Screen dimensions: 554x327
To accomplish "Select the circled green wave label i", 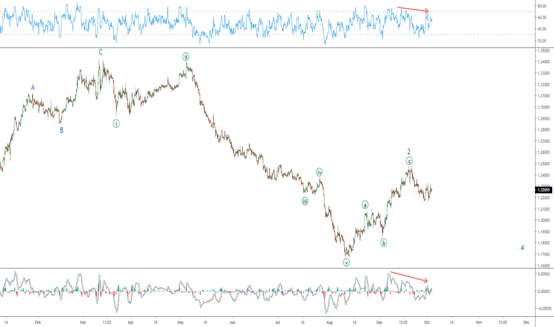I will 116,124.
